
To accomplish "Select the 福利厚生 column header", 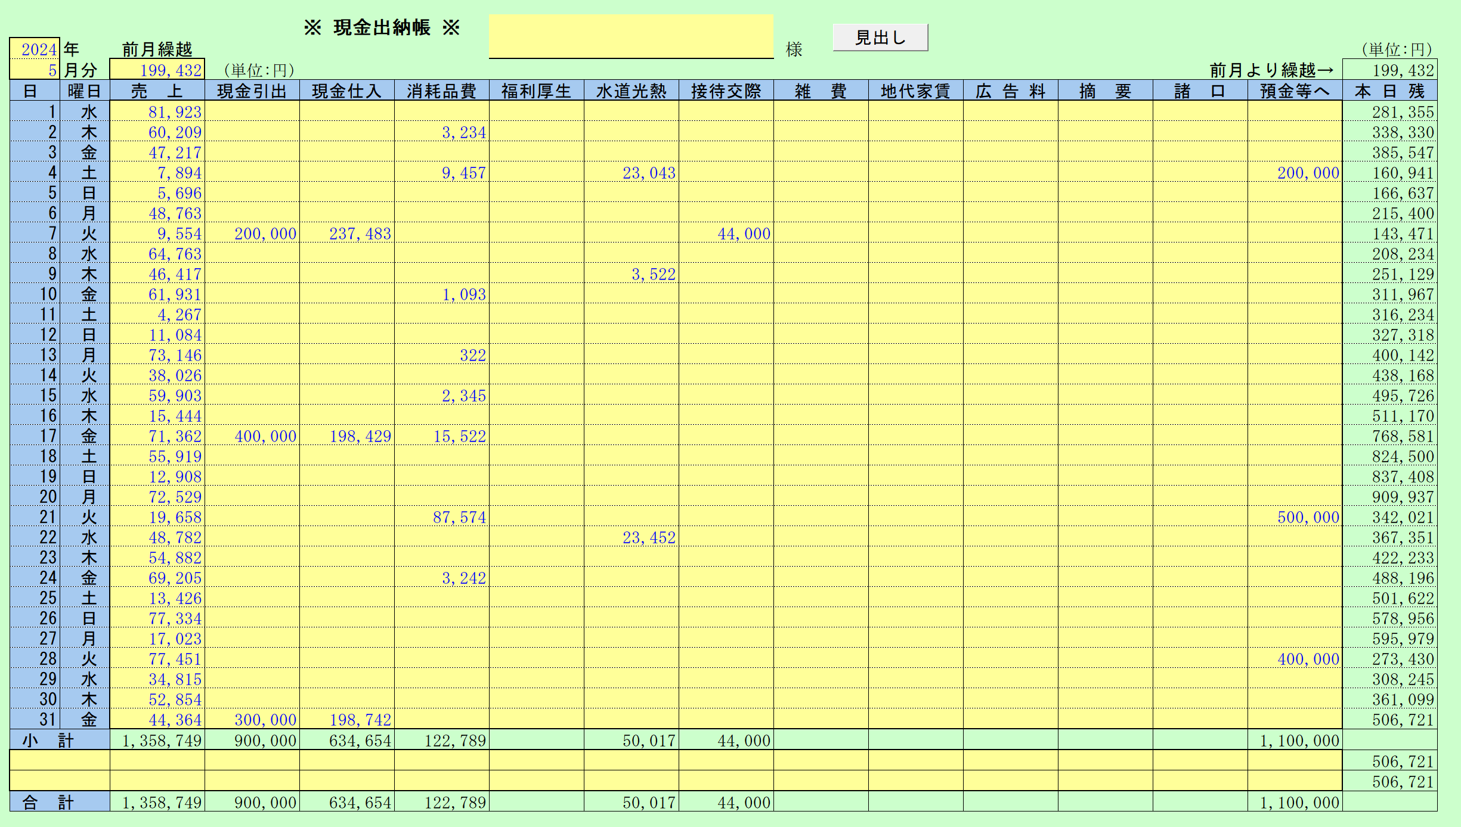I will click(x=537, y=91).
